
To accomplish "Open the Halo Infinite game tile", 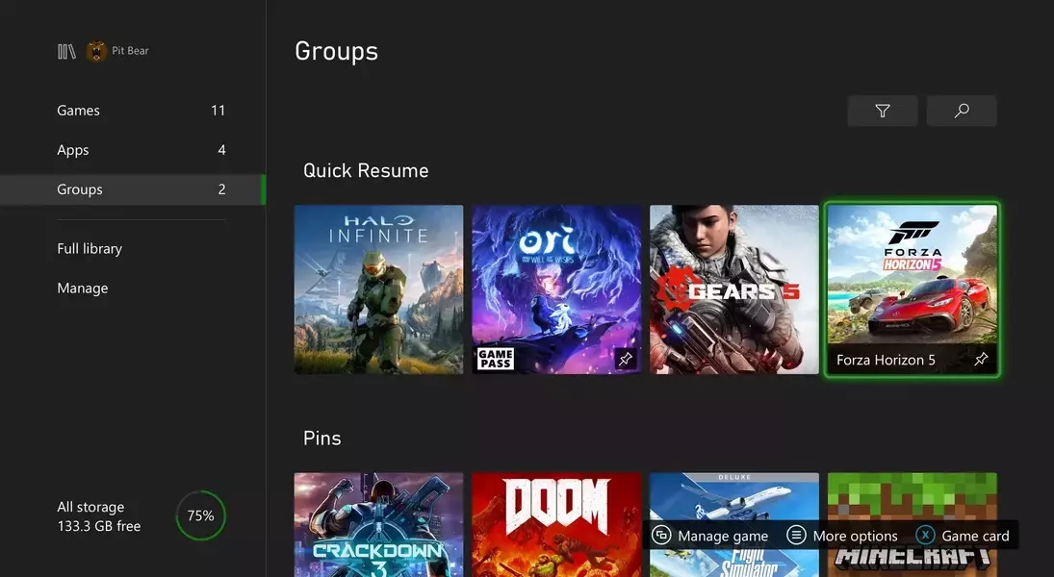I will point(378,288).
